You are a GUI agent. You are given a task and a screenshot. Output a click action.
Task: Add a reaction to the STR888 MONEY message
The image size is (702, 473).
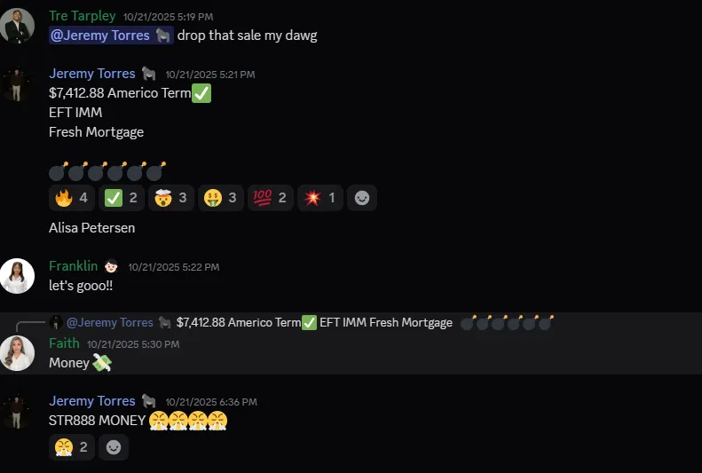(x=114, y=447)
